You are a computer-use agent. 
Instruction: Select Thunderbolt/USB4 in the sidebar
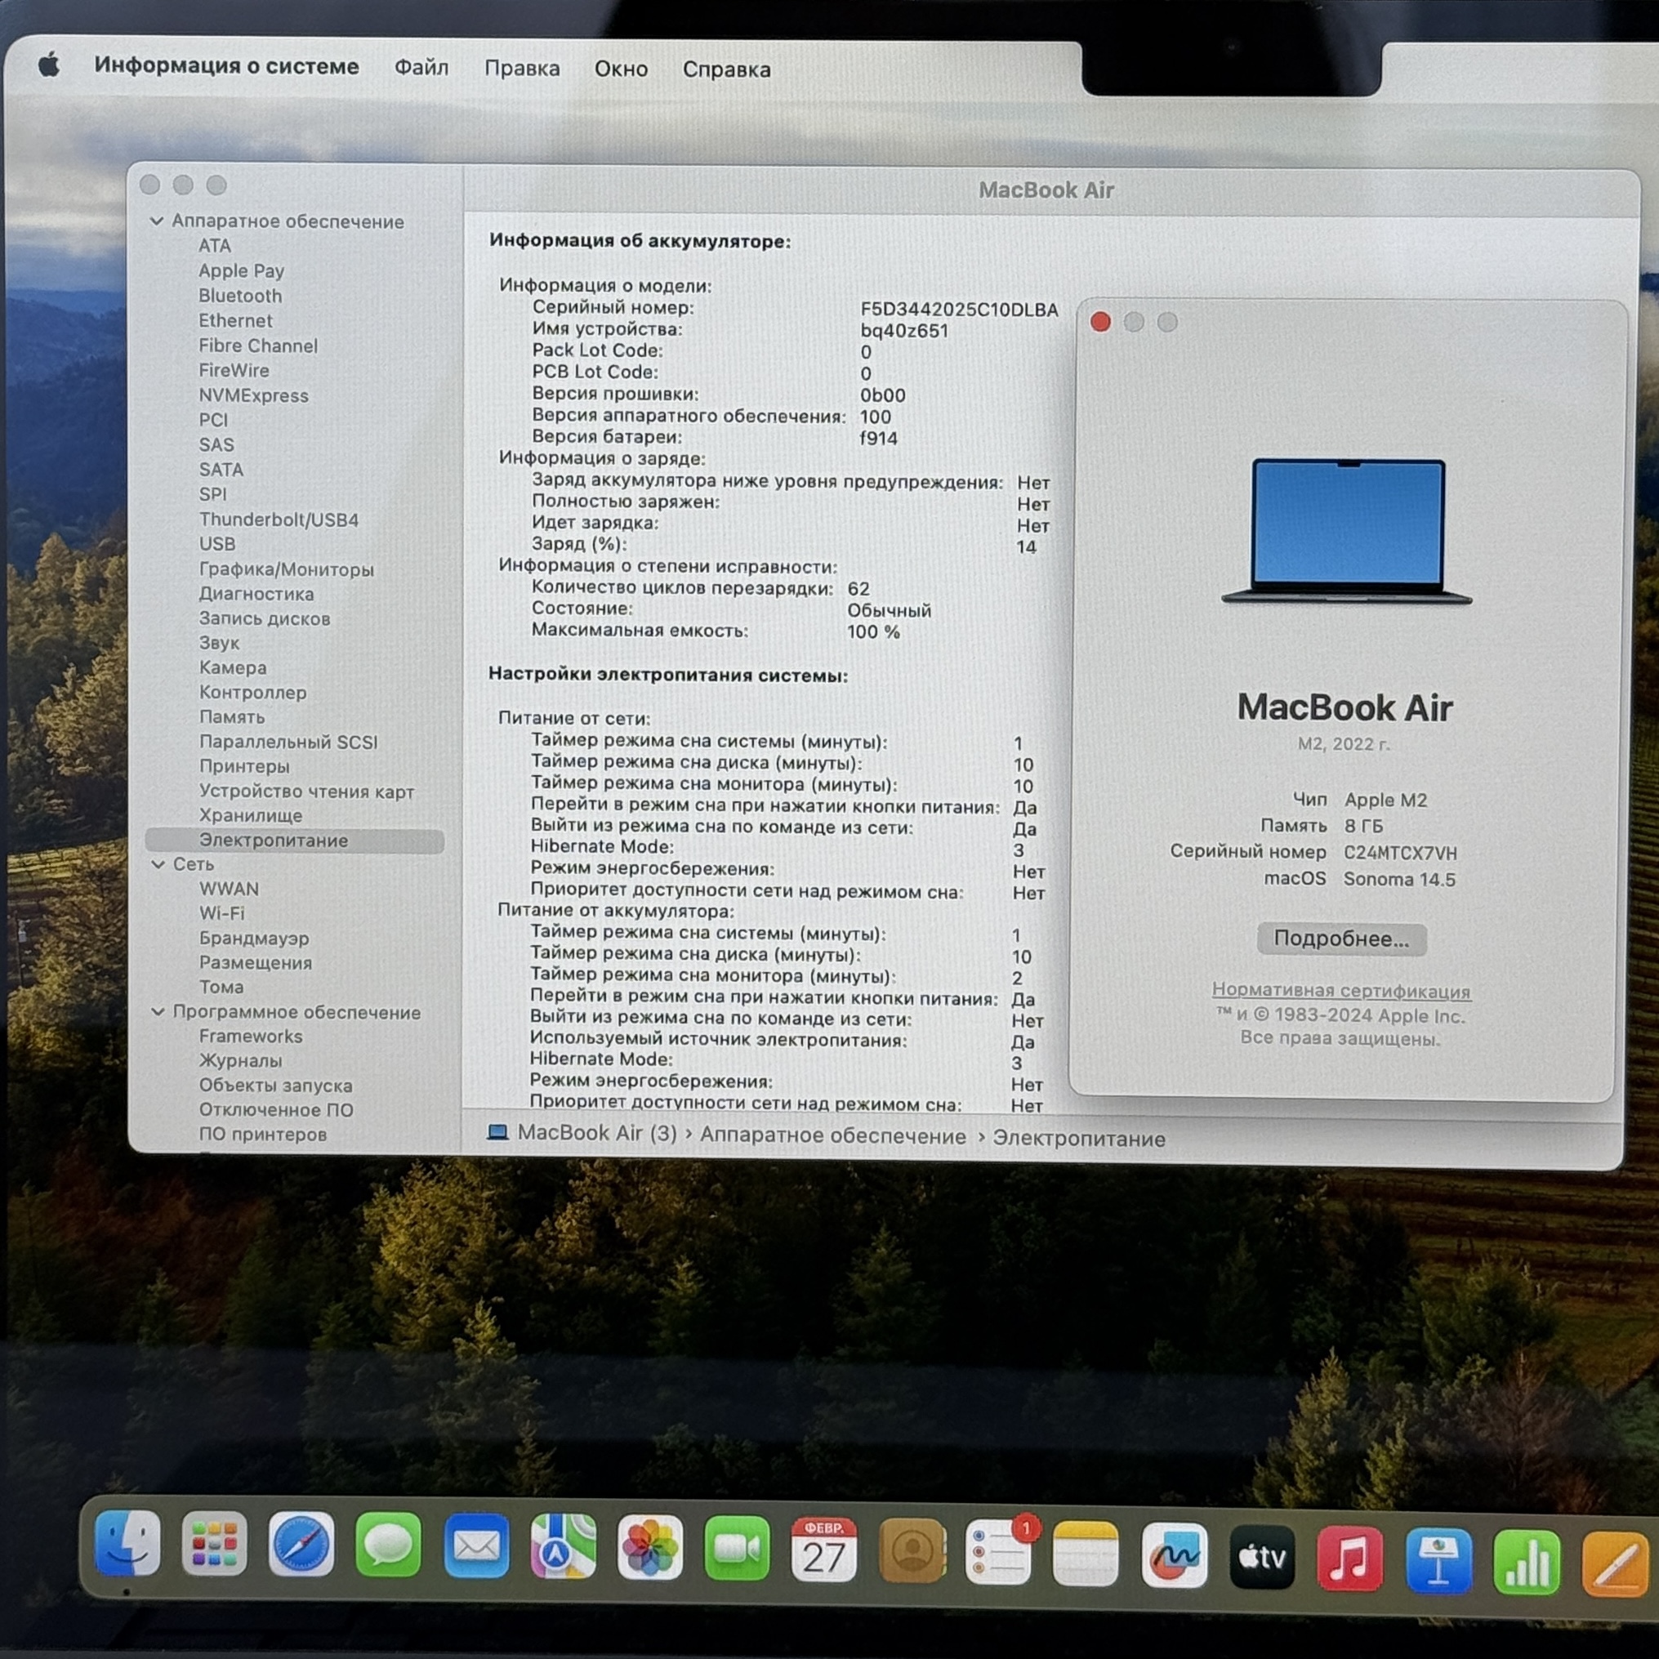point(279,520)
